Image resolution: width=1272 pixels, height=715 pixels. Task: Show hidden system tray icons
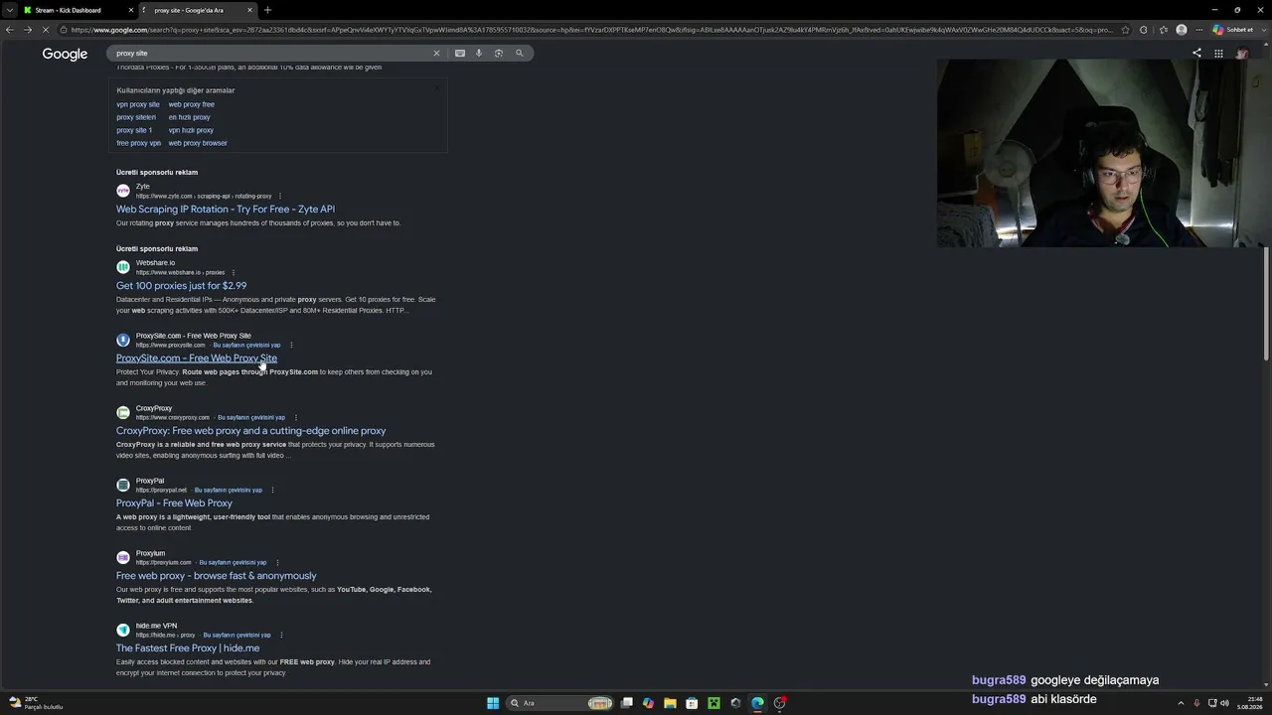click(x=1181, y=703)
